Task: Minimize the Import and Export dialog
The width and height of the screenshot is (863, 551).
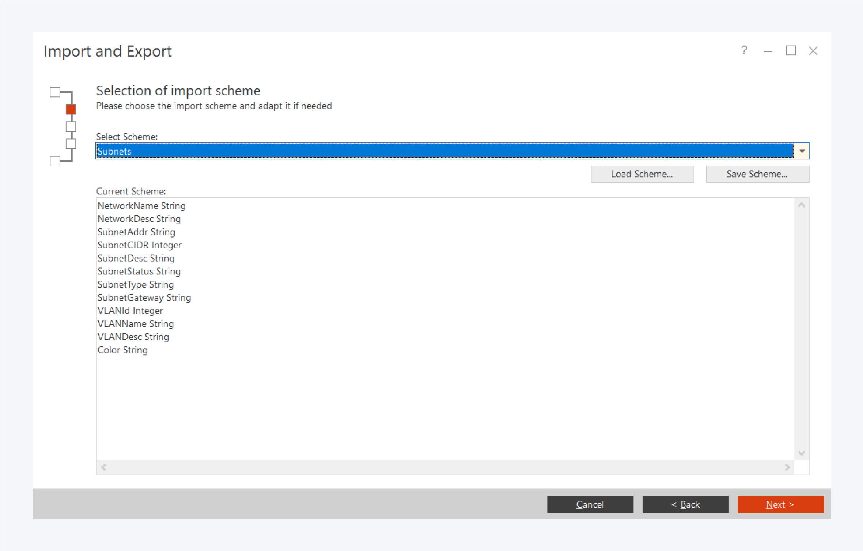Action: [768, 50]
